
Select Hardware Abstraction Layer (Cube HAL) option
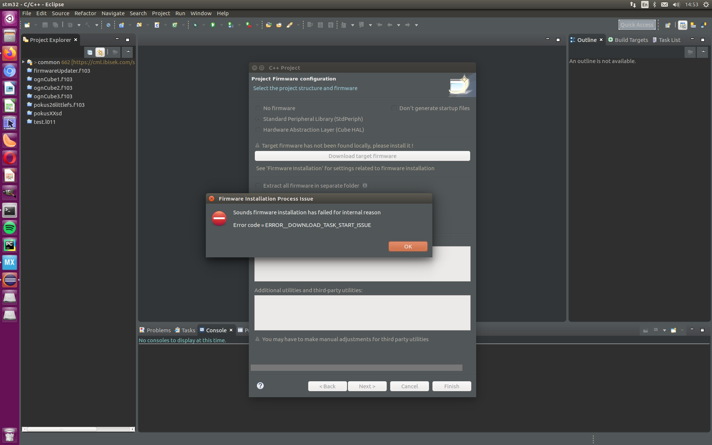(x=258, y=130)
